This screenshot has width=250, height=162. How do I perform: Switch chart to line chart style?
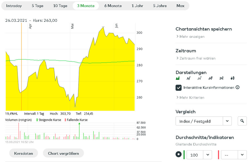(x=188, y=78)
